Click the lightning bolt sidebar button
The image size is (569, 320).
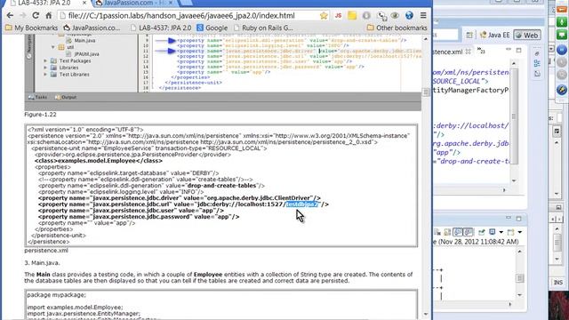(x=561, y=89)
